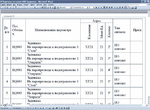Expand the line color dropdown on the drawing toolbar
The height and width of the screenshot is (110, 150).
[51, 108]
